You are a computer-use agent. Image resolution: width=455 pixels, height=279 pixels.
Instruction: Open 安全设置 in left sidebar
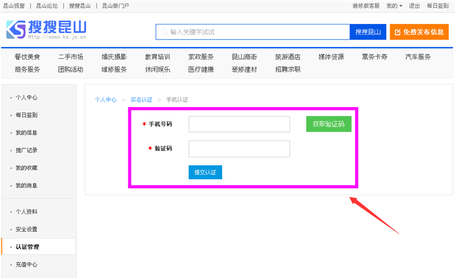click(26, 229)
